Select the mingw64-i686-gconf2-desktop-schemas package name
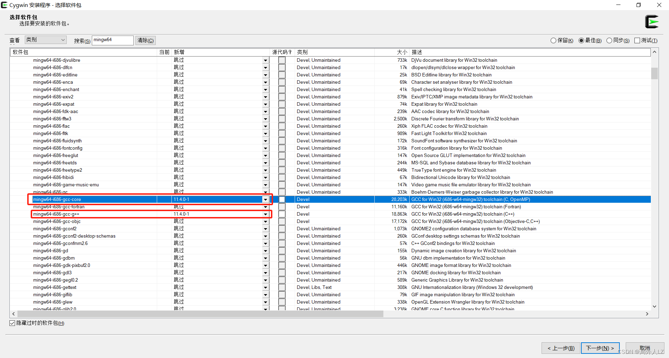The width and height of the screenshot is (669, 358). 74,236
